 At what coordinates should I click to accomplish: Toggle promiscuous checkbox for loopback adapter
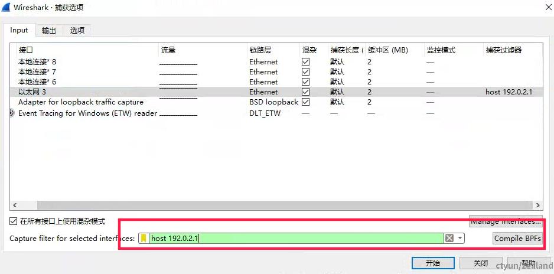(305, 102)
